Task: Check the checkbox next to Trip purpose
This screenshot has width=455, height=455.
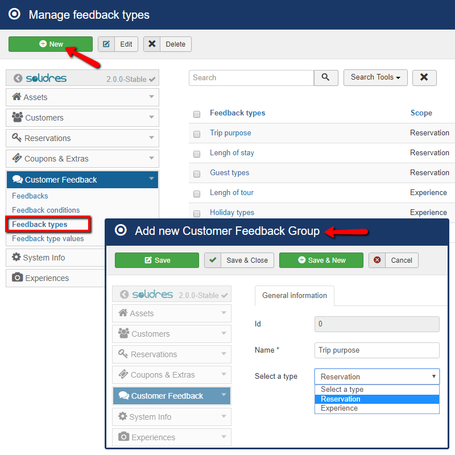Action: 196,133
